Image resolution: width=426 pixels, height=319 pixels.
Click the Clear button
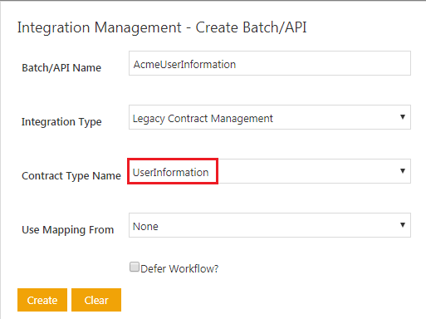coord(96,300)
